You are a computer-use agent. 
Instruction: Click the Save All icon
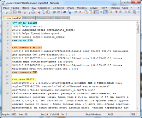(x=19, y=12)
